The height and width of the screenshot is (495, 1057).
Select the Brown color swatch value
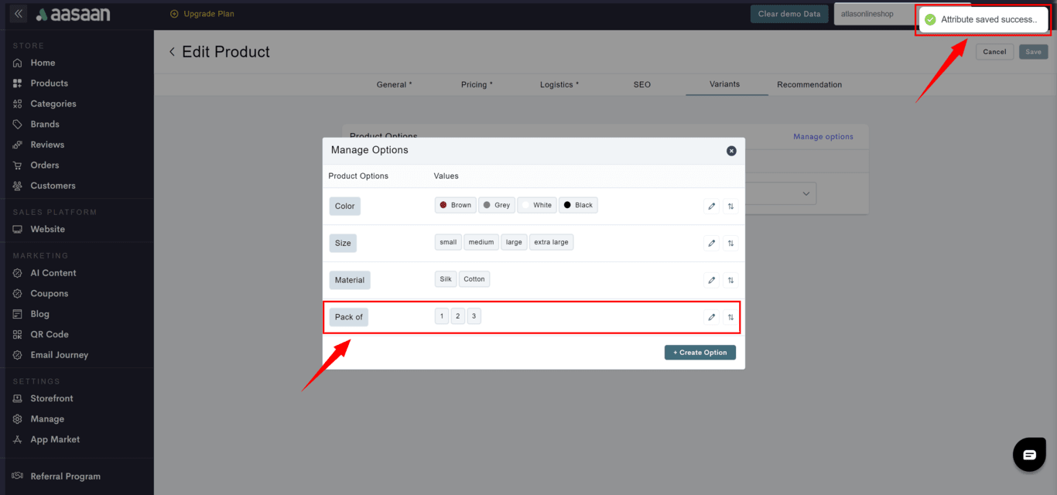click(456, 205)
